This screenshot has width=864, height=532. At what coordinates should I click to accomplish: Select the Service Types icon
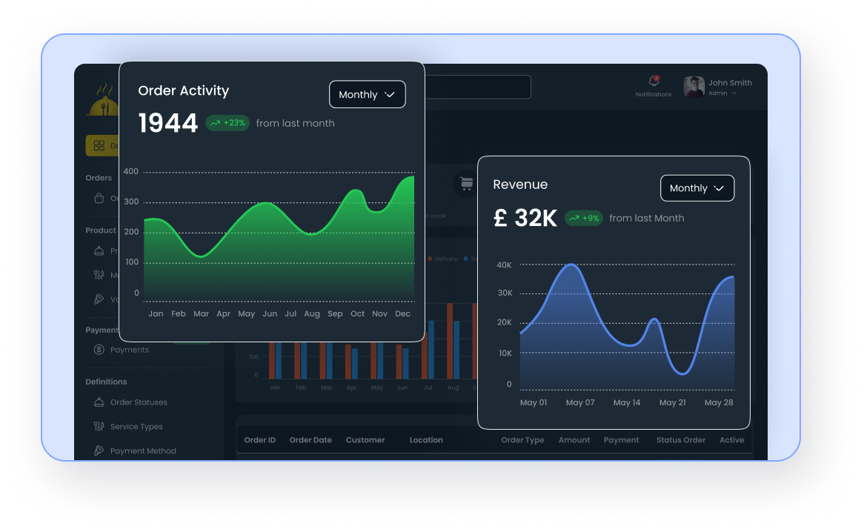[98, 426]
